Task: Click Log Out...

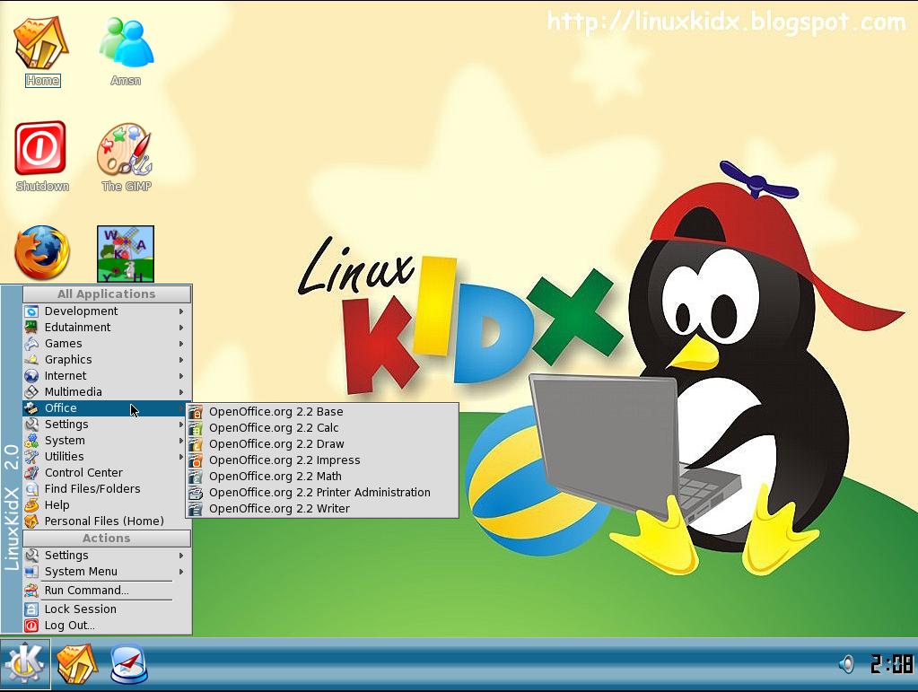Action: (x=70, y=625)
